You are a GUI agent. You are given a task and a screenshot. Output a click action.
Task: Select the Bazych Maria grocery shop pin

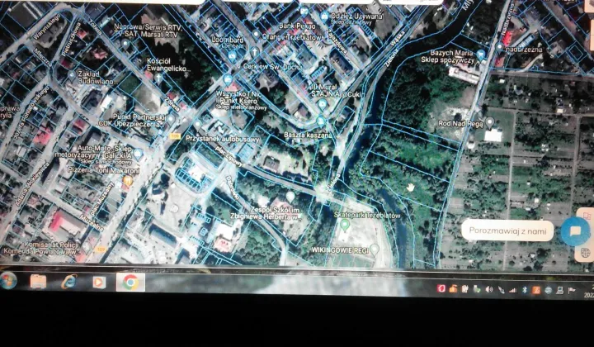pyautogui.click(x=481, y=55)
